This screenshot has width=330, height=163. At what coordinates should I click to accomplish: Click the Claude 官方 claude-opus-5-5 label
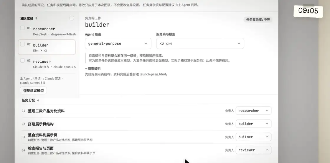pyautogui.click(x=54, y=67)
